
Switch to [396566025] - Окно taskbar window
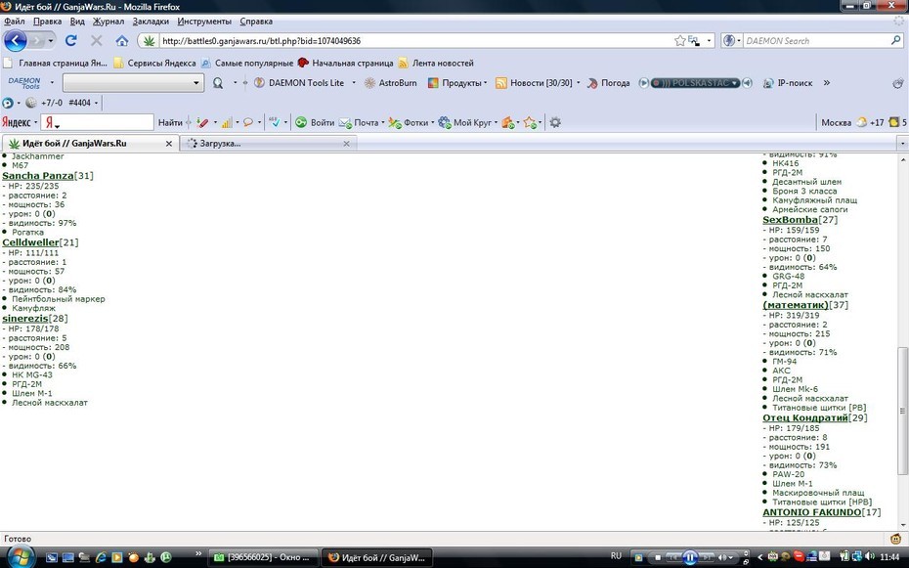pyautogui.click(x=263, y=557)
